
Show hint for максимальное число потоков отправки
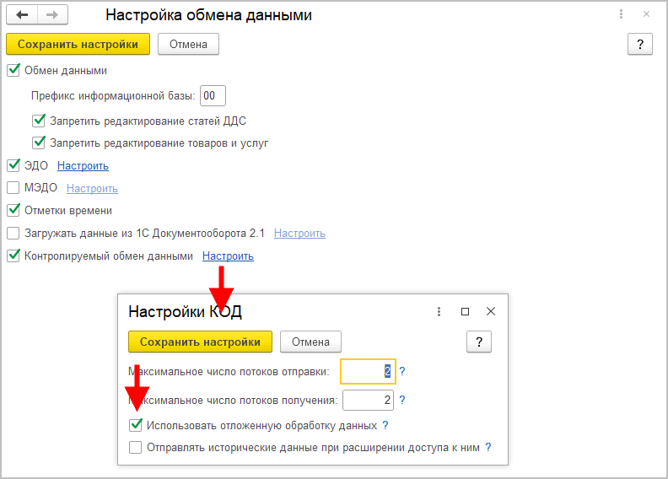[402, 371]
